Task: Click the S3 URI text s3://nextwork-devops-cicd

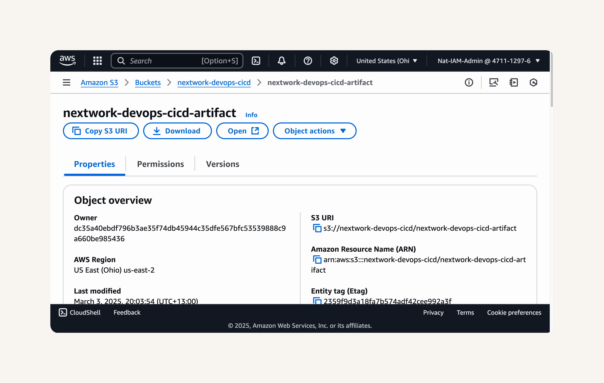Action: (x=420, y=228)
